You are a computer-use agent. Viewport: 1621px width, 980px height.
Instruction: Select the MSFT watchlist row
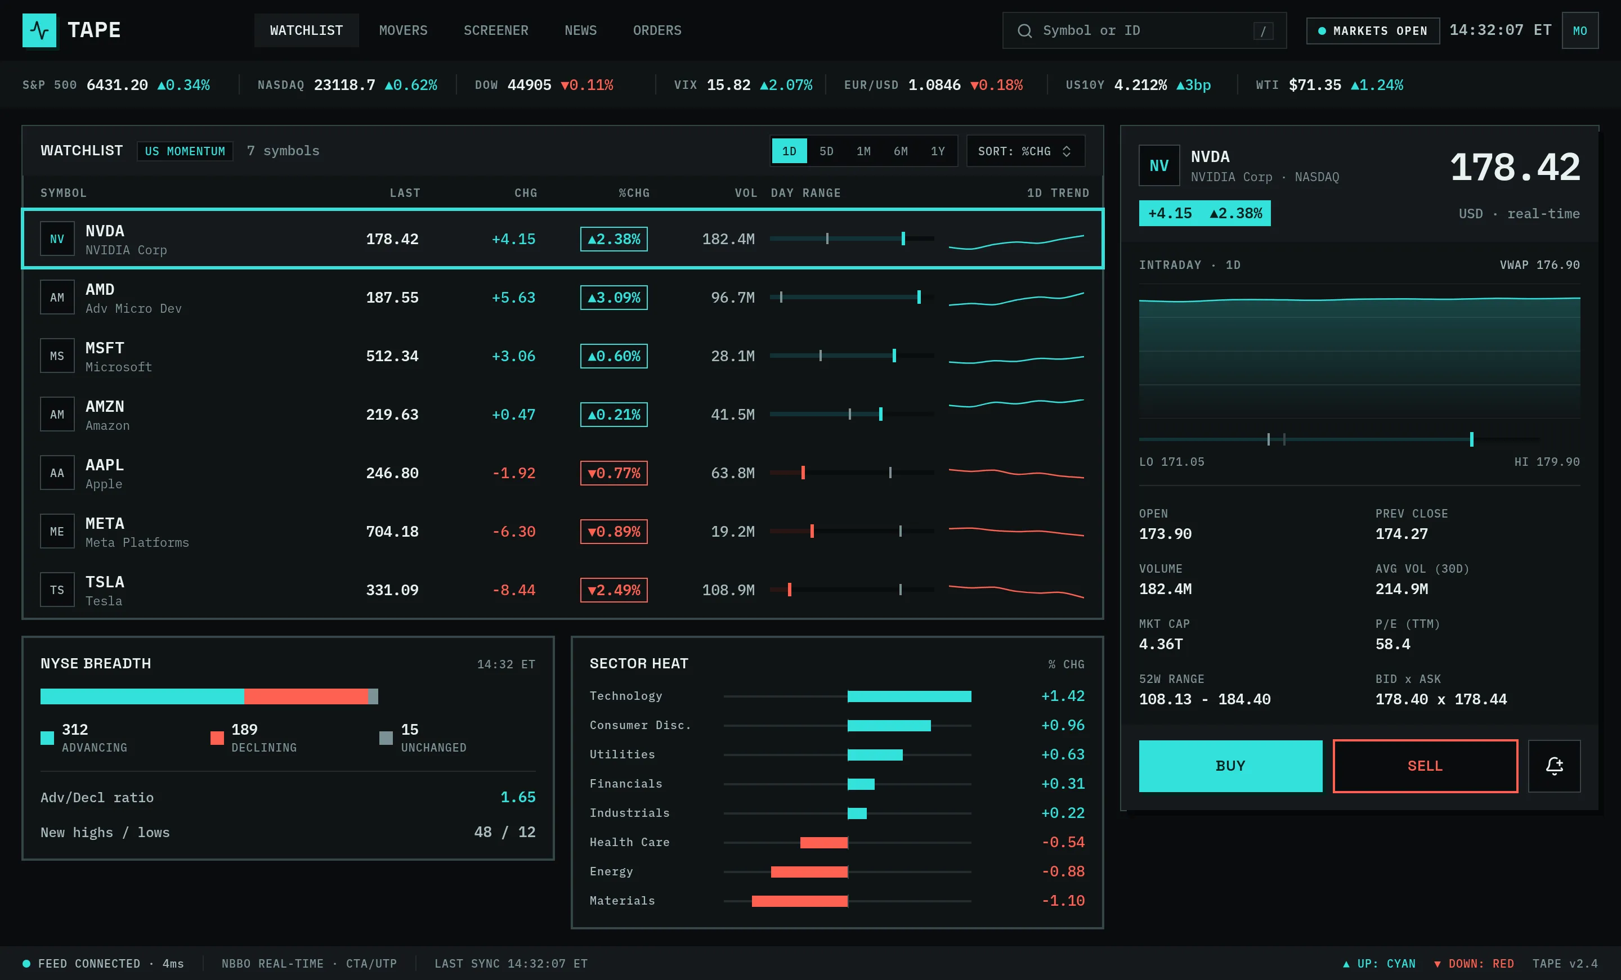pyautogui.click(x=562, y=356)
